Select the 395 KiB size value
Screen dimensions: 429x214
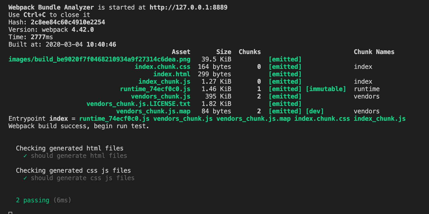pos(218,96)
